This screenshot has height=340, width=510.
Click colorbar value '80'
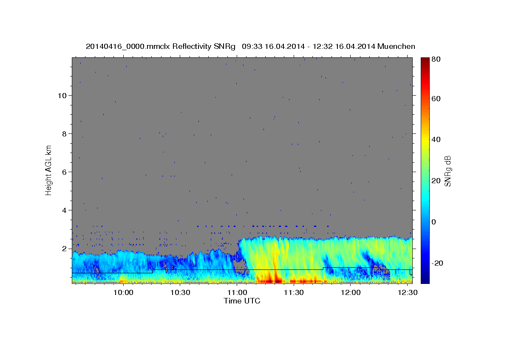tap(436, 59)
